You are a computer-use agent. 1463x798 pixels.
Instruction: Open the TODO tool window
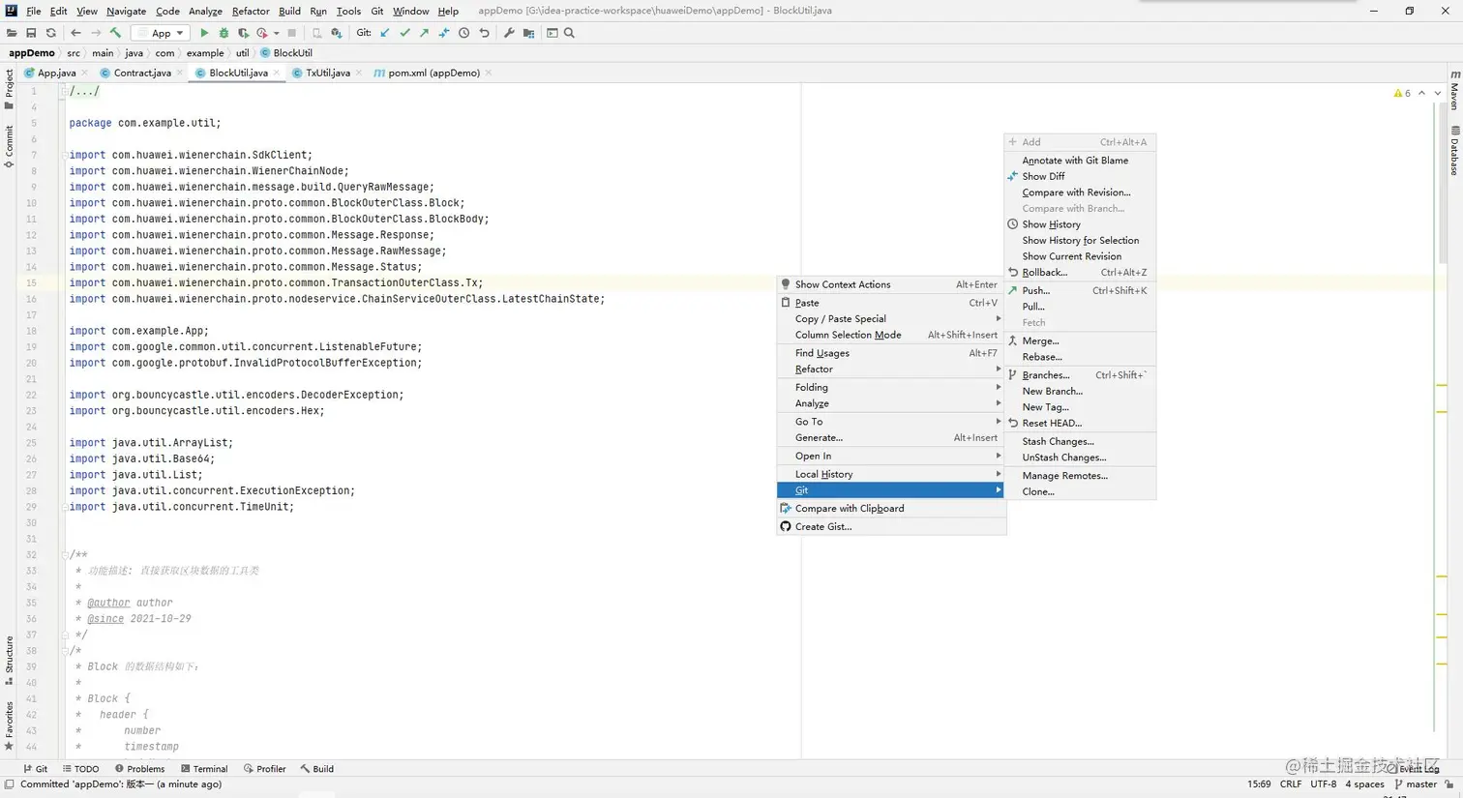80,769
